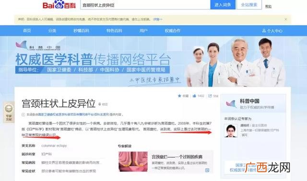Open the 秒懂百科 nav item
307x181 pixels.
pos(81,31)
